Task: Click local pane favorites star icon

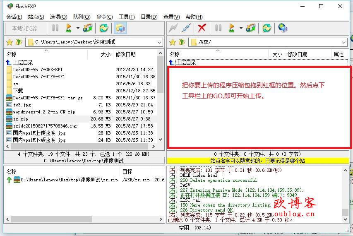Action: (x=10, y=42)
